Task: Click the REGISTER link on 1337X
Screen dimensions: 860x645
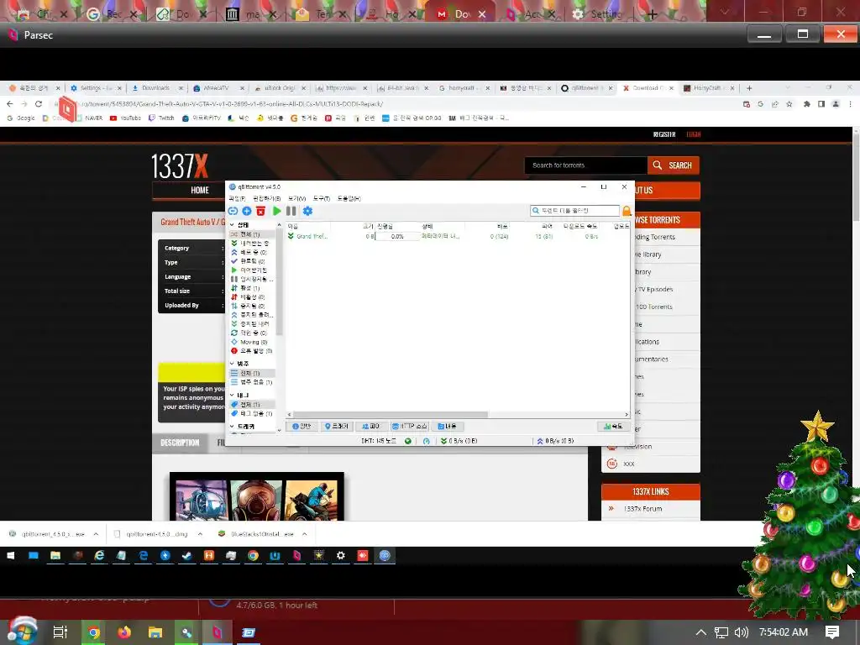Action: tap(664, 134)
